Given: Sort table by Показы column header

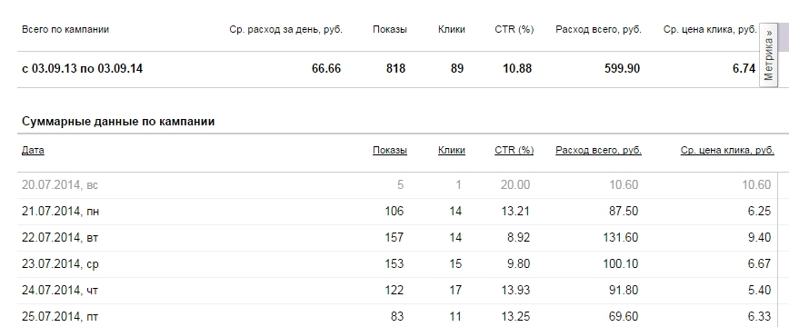Looking at the screenshot, I should coord(389,150).
